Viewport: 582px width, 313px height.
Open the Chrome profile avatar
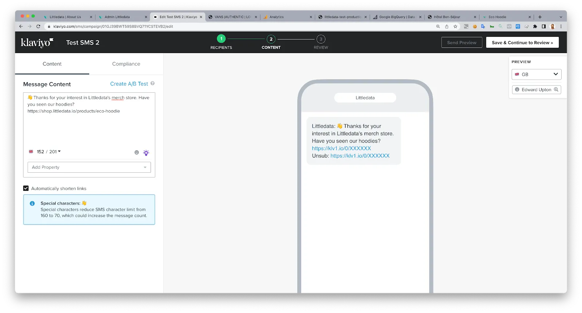click(x=553, y=27)
